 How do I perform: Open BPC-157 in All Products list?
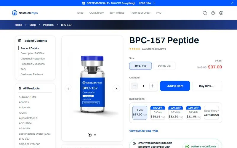coord(24,139)
